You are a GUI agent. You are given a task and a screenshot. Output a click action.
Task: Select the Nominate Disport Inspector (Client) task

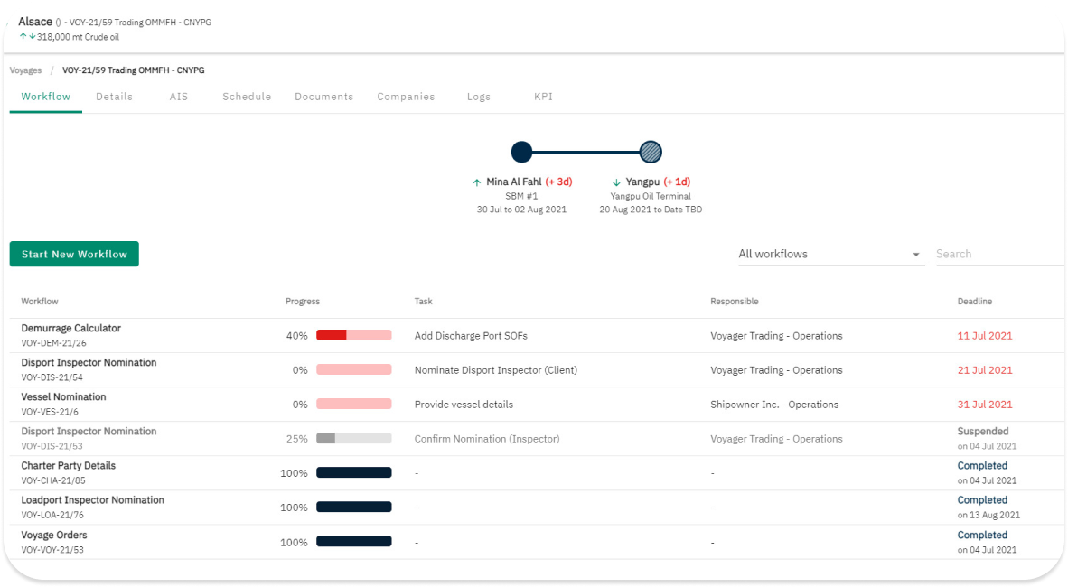click(496, 369)
